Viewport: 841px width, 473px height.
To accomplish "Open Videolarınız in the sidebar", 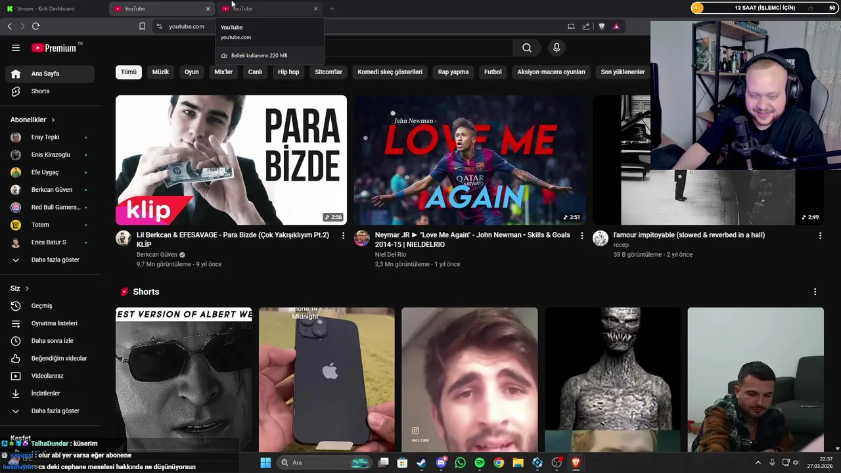I will [x=50, y=376].
